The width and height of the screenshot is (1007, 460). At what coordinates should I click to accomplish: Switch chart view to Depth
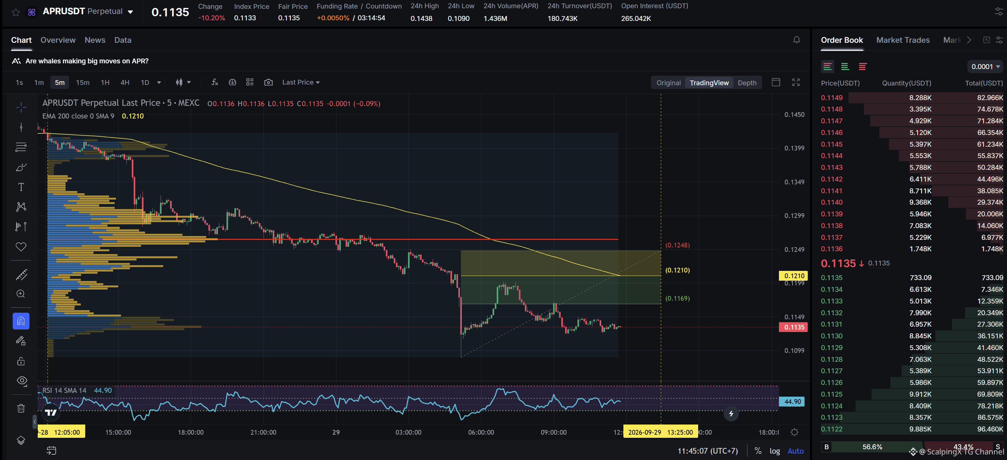pos(747,83)
